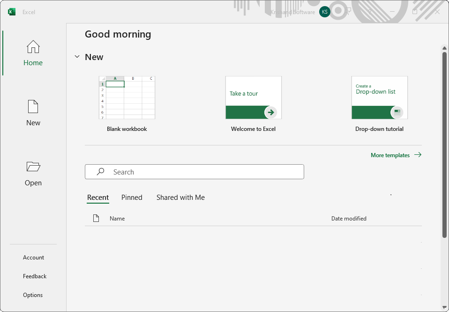Viewport: 449px width, 312px height.
Task: Create a Blank workbook
Action: 127,104
